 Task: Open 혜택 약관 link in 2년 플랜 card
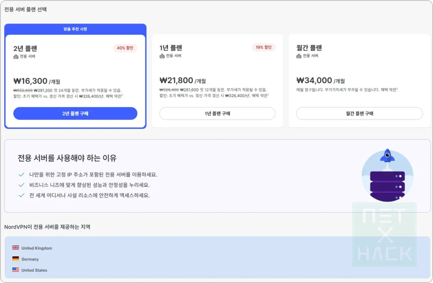[x=114, y=96]
